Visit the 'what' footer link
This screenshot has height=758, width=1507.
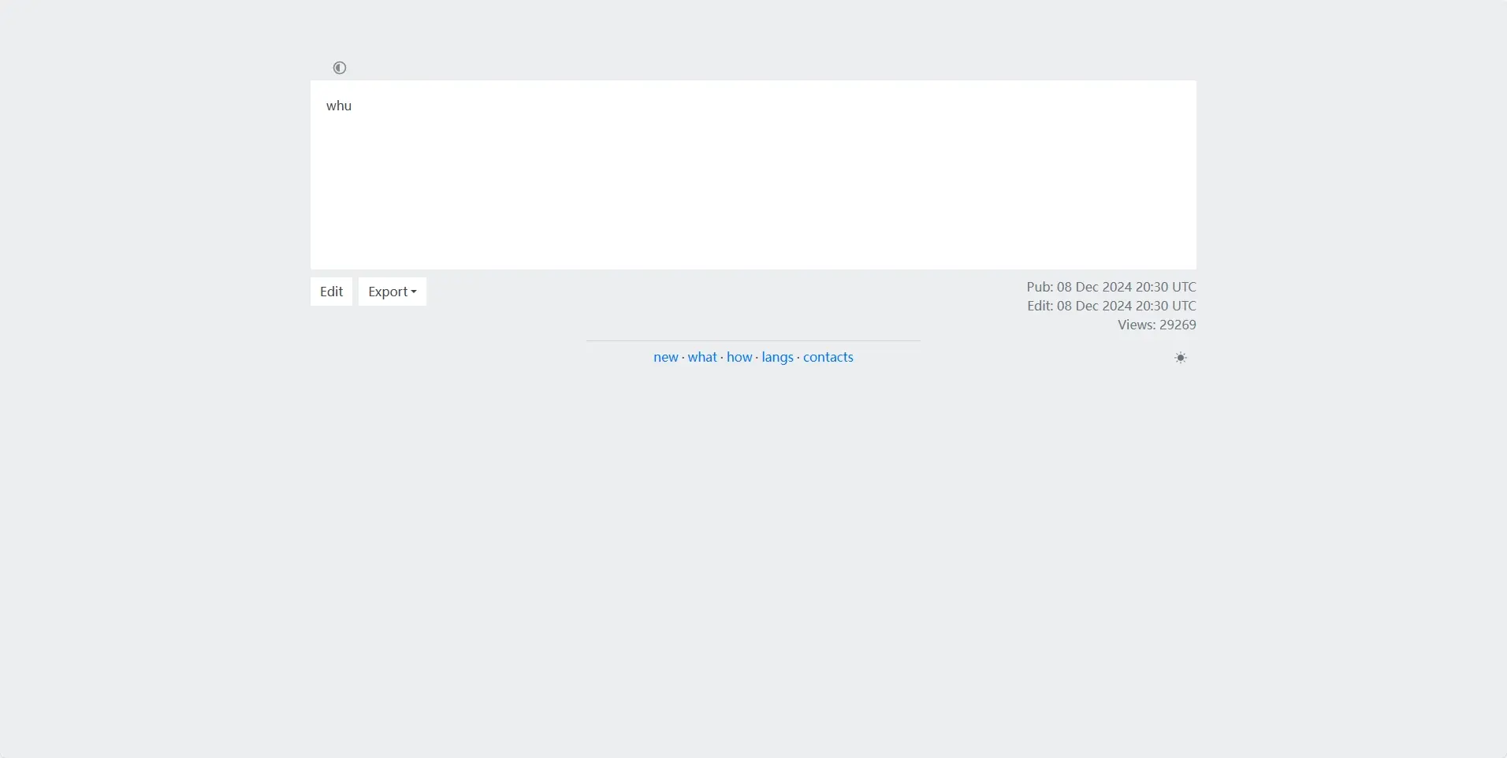point(701,357)
